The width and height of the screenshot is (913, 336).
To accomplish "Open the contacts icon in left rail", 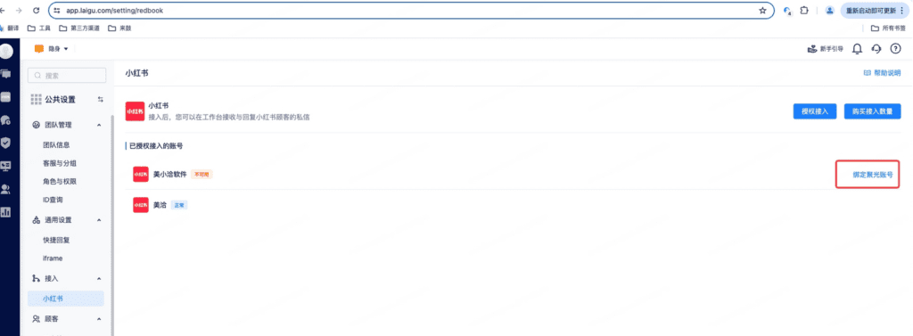I will point(6,189).
